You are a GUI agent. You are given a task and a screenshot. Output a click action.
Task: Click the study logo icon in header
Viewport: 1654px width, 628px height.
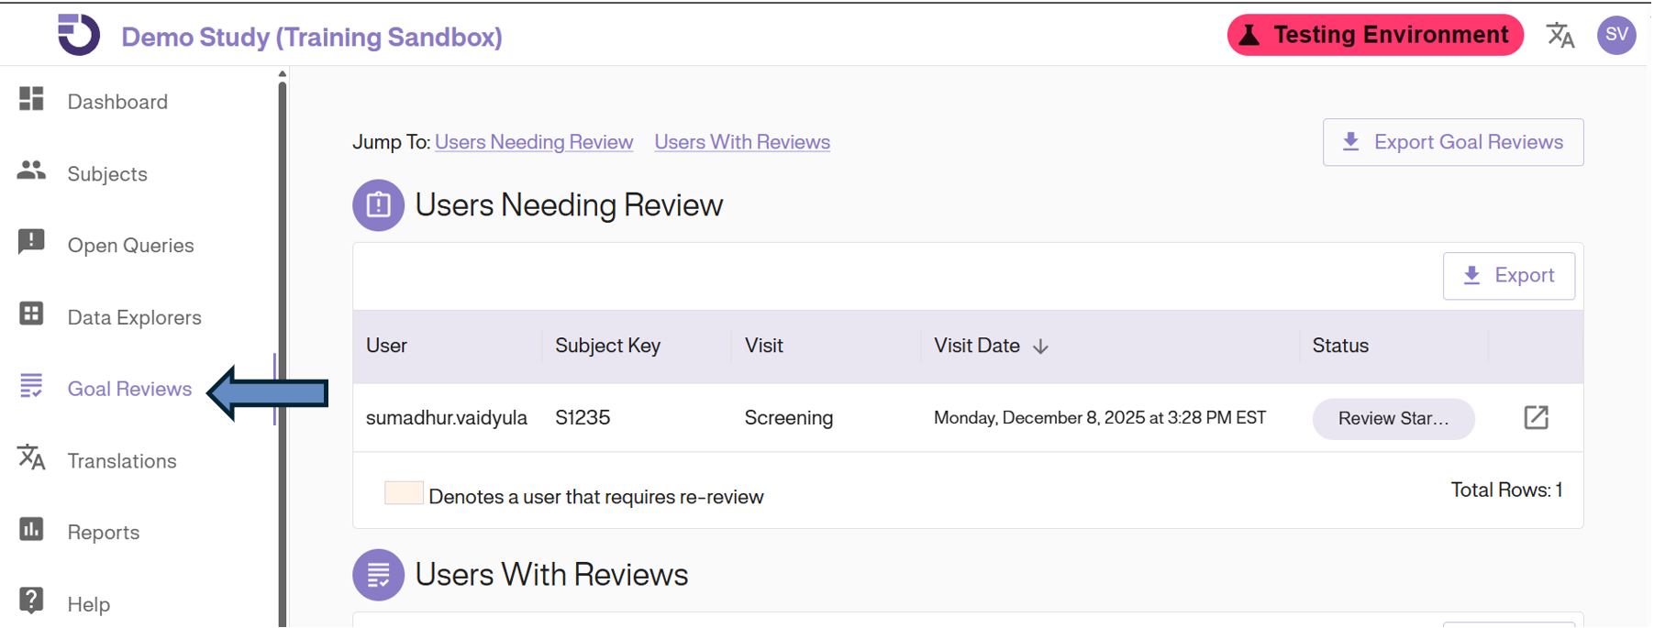pyautogui.click(x=79, y=35)
